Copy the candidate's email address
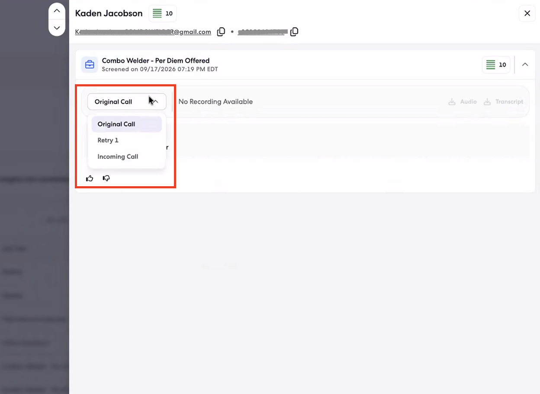The image size is (540, 394). click(221, 32)
